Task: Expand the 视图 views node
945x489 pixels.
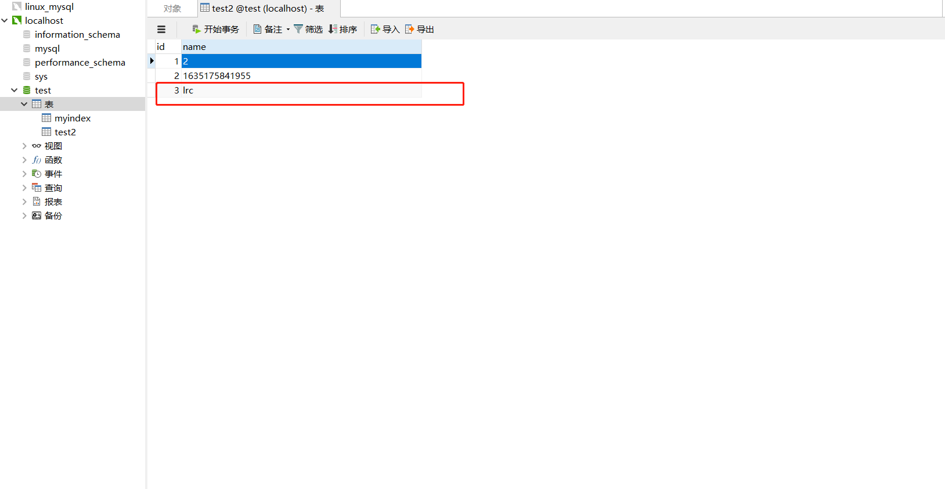Action: pos(24,146)
